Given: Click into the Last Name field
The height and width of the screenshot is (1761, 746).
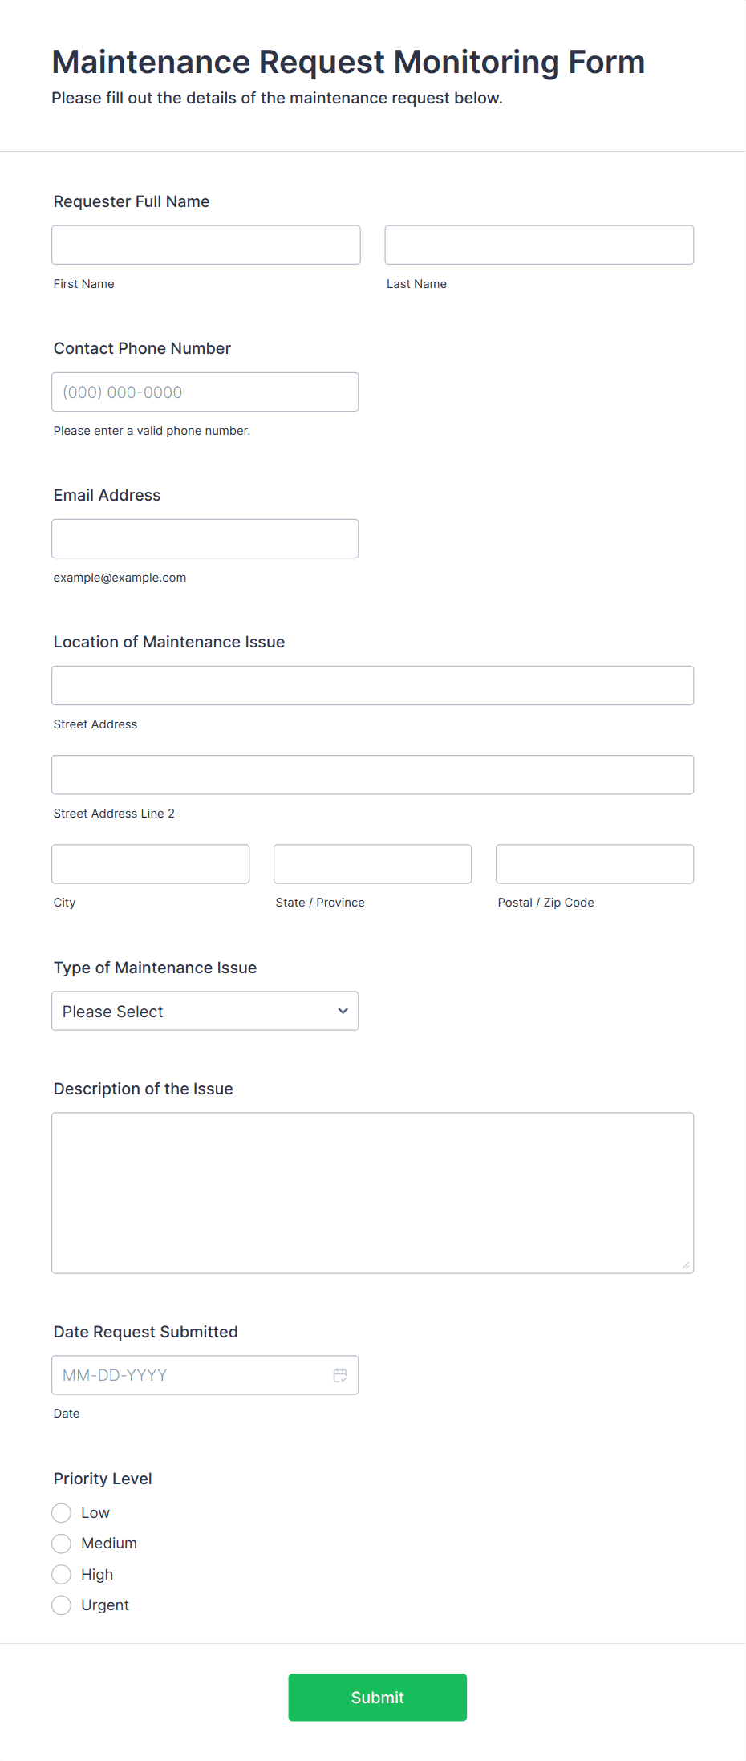Looking at the screenshot, I should point(538,244).
